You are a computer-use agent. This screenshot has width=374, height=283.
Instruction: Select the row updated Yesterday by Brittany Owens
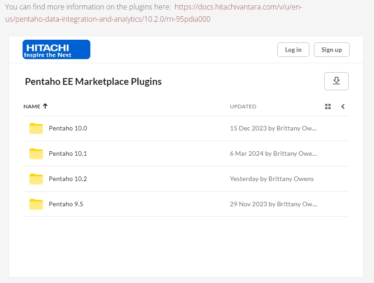(x=271, y=179)
